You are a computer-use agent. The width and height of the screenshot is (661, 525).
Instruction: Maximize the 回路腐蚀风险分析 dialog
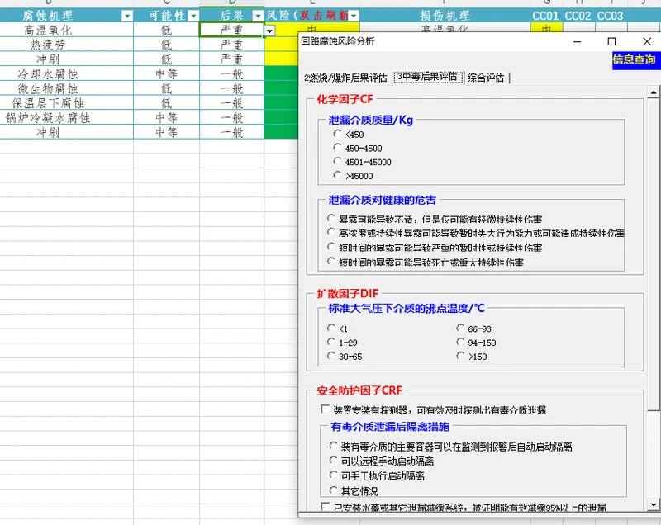611,41
